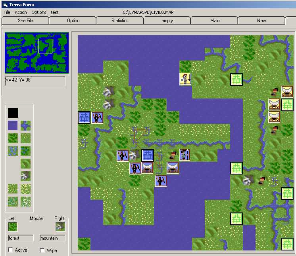Select the swamp tile with blue patches
Image resolution: width=296 pixels, height=256 pixels.
point(13,151)
